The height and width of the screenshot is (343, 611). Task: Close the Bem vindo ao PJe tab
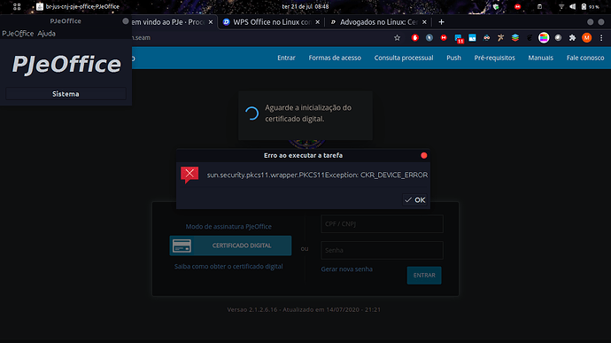(211, 22)
